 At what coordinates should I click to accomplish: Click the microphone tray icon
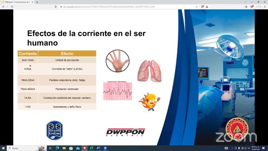tap(239, 148)
